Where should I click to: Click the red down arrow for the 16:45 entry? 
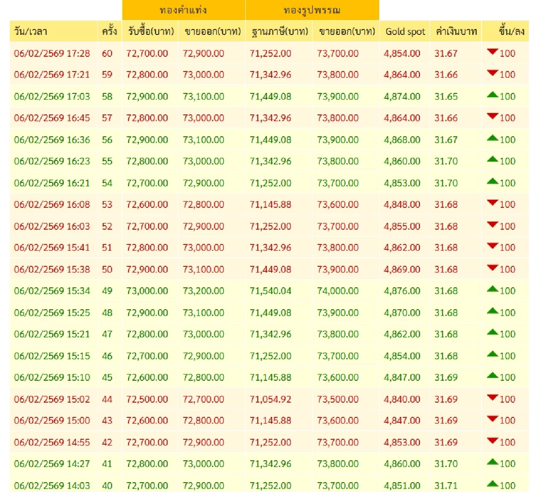[x=492, y=117]
